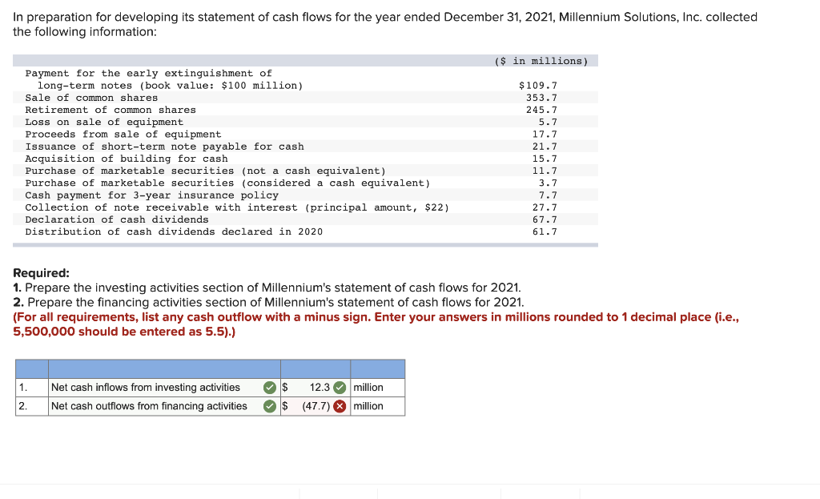The image size is (820, 499).
Task: Click 'Purchase of marketable securities (not a cash equivalent)'
Action: [x=205, y=171]
